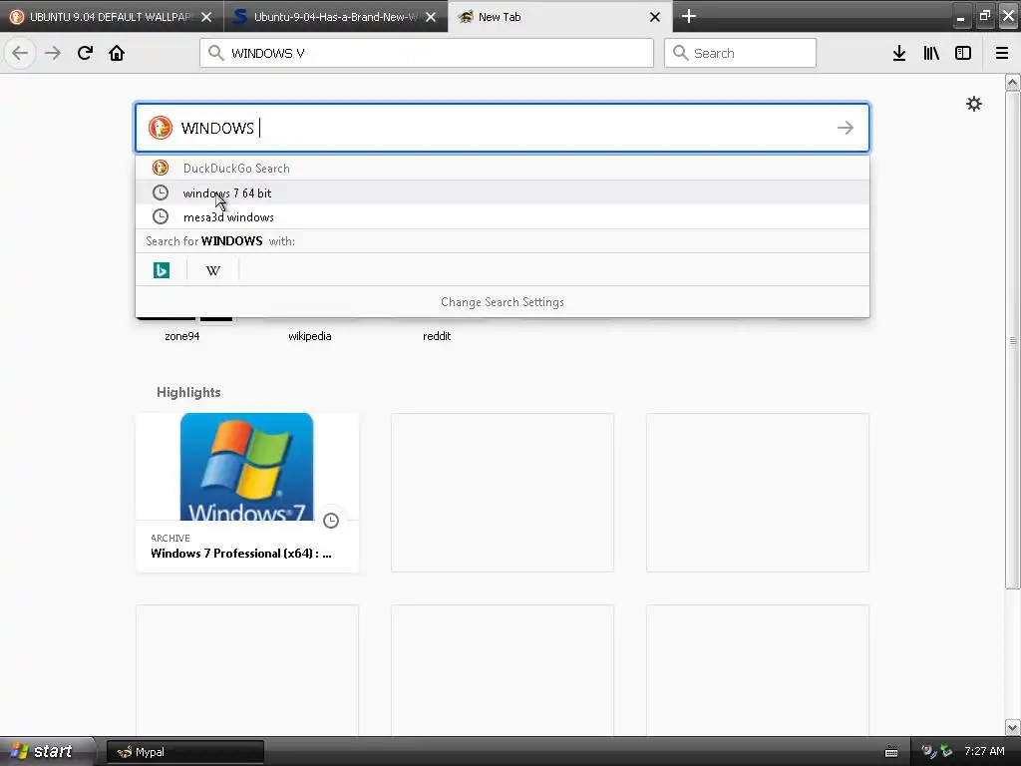Submit search with the arrow in search box

point(846,128)
